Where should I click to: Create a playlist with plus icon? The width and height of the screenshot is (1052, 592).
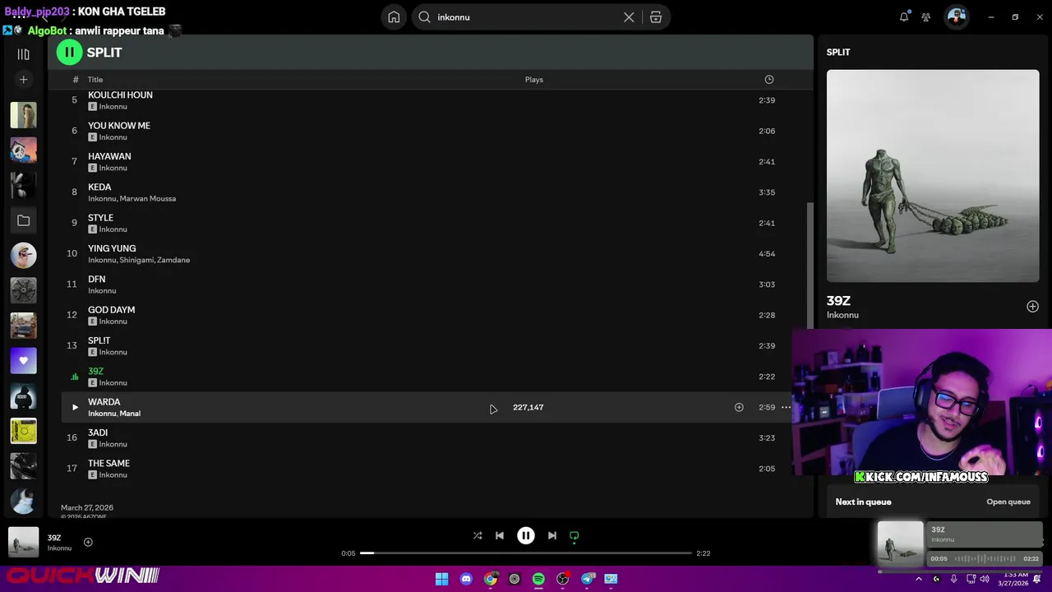coord(23,80)
